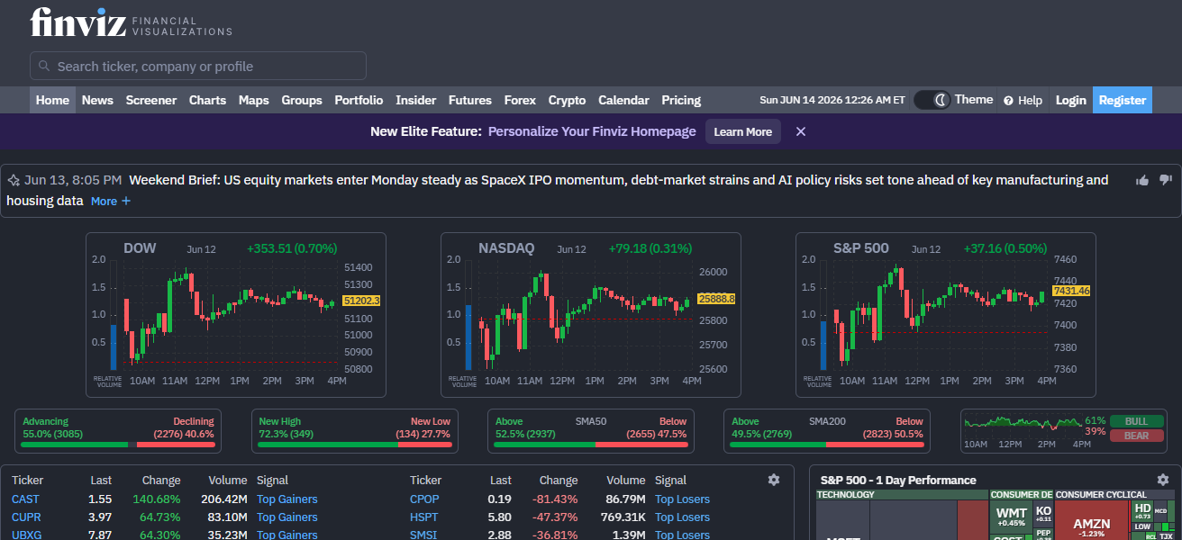Screen dimensions: 1182x540
Task: Open the NASDAQ index chart
Action: click(591, 315)
